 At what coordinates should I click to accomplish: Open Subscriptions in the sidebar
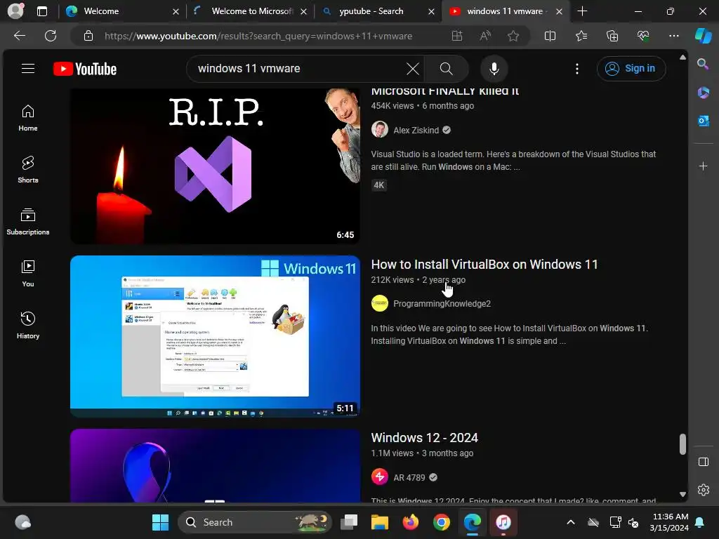tap(28, 221)
